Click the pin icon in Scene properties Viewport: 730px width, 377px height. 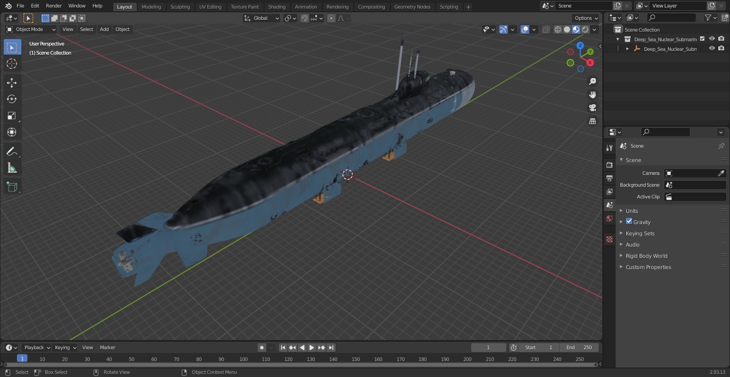click(x=721, y=146)
